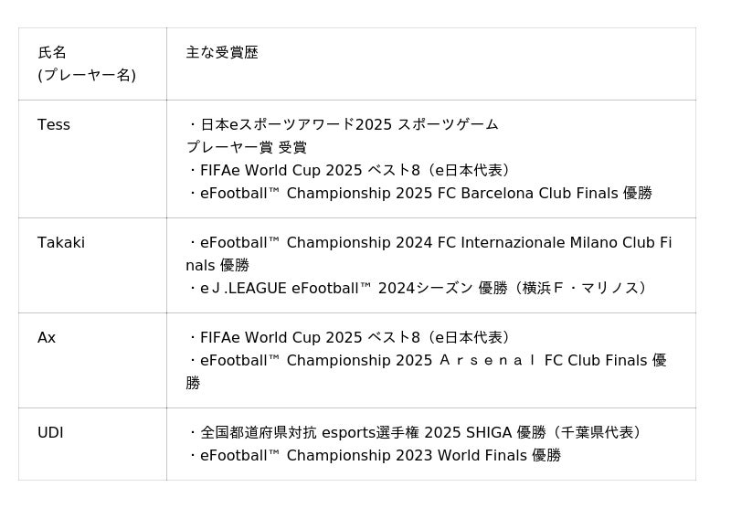Image resolution: width=731 pixels, height=508 pixels.
Task: Click the player name Tess
Action: (54, 125)
